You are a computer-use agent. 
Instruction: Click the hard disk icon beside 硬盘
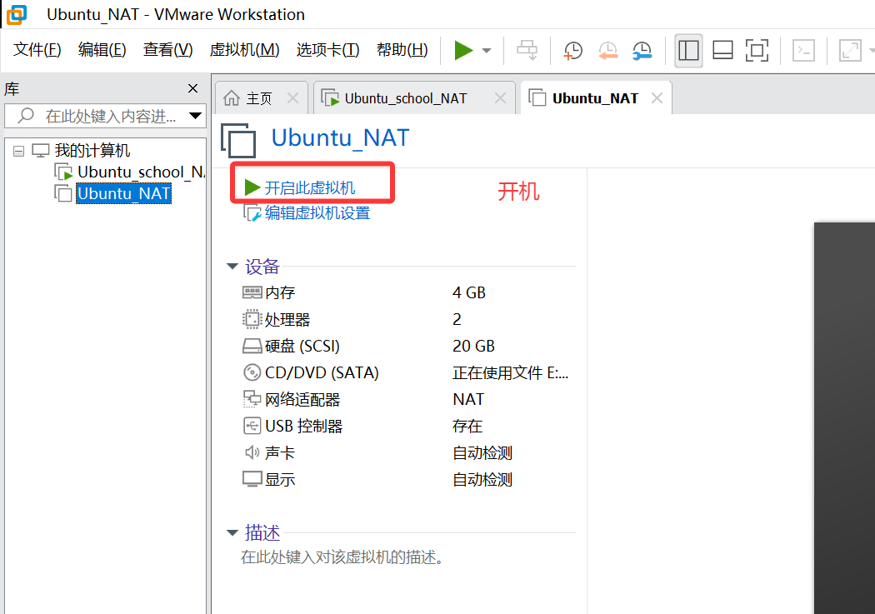pos(252,347)
